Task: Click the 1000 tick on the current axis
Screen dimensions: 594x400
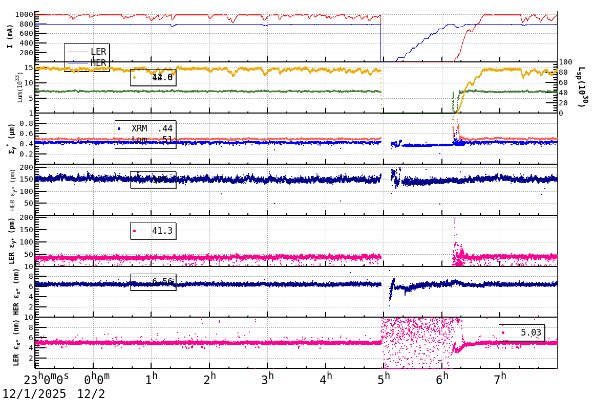Action: 24,15
